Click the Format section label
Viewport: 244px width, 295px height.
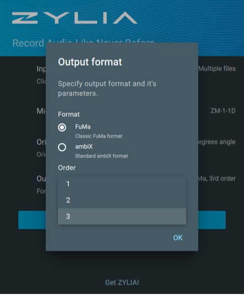[x=69, y=115]
